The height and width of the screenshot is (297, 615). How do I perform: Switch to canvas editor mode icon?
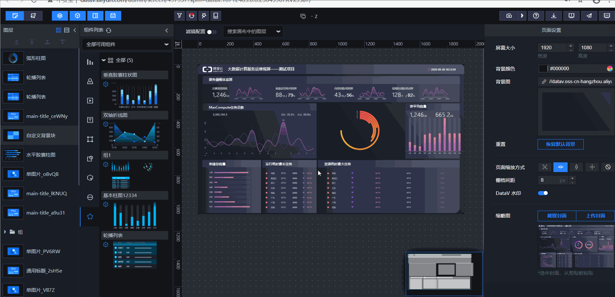tap(15, 15)
